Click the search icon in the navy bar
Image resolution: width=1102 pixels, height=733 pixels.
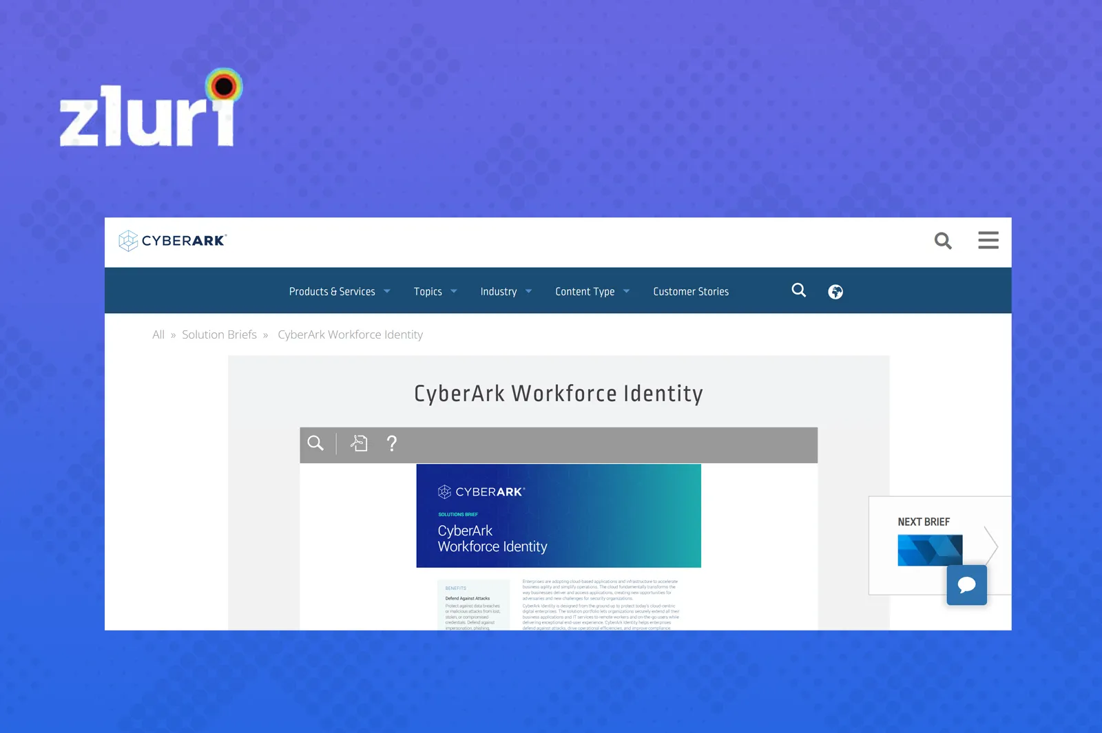[799, 290]
